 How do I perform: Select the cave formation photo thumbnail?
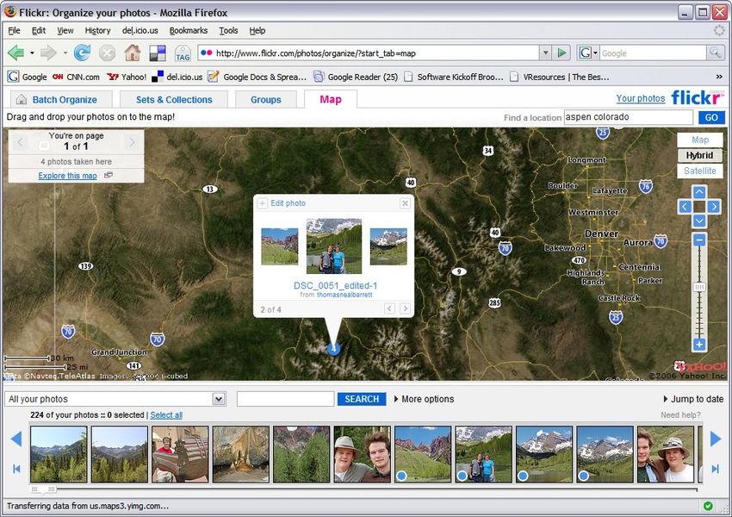pyautogui.click(x=241, y=454)
